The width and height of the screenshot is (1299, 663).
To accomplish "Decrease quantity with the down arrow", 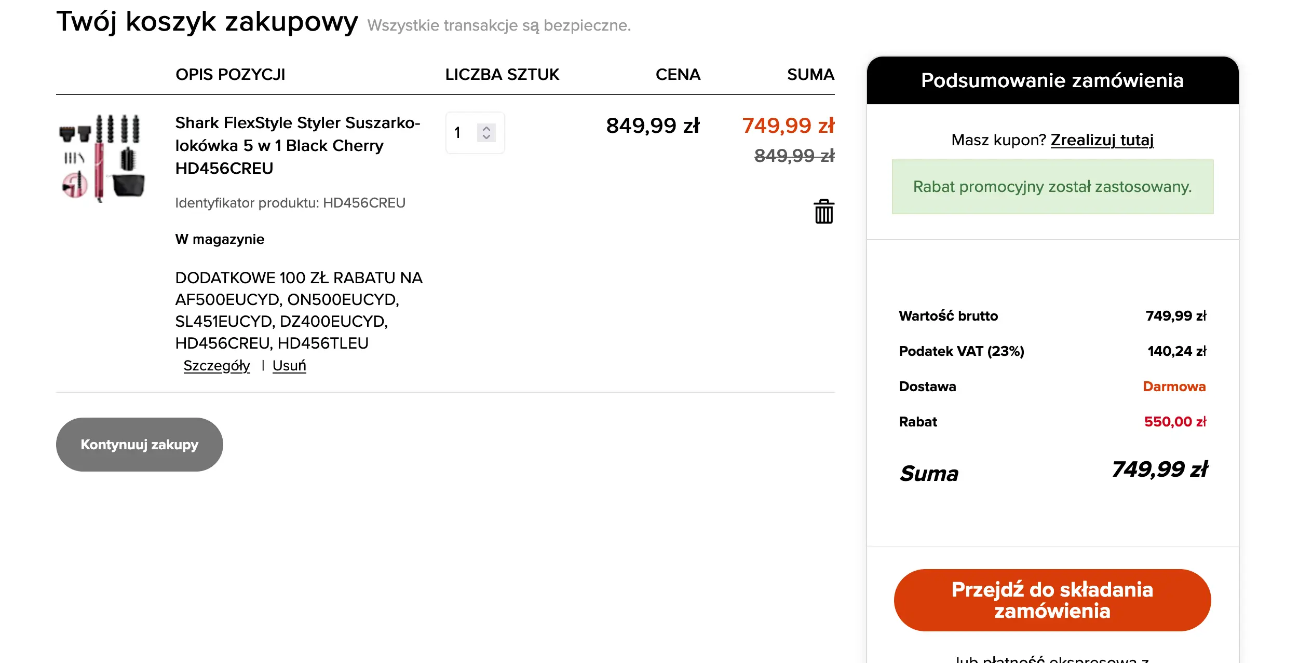I will coord(486,137).
